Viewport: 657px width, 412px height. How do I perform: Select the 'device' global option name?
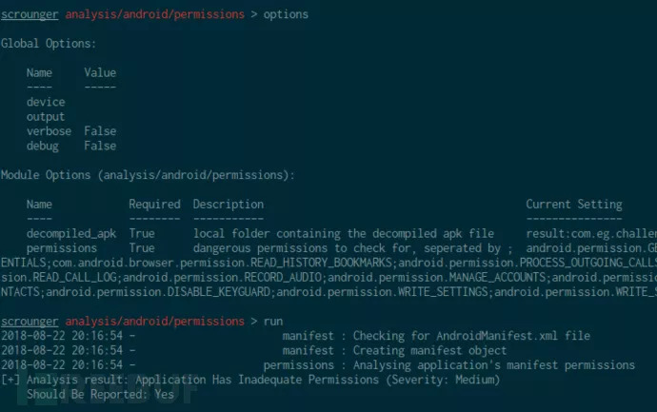(x=46, y=102)
